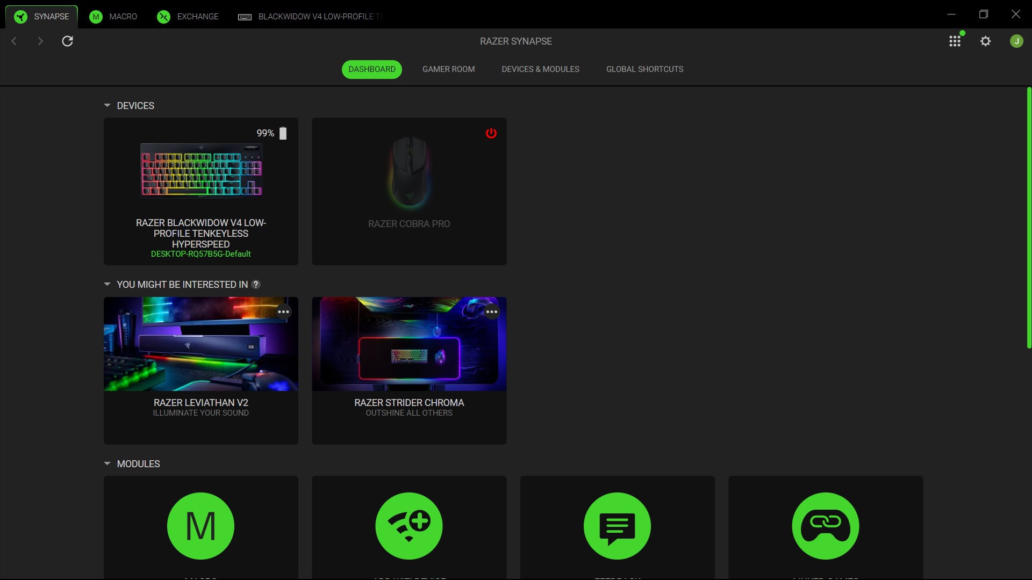Click the vertical scrollbar

pos(1029,218)
